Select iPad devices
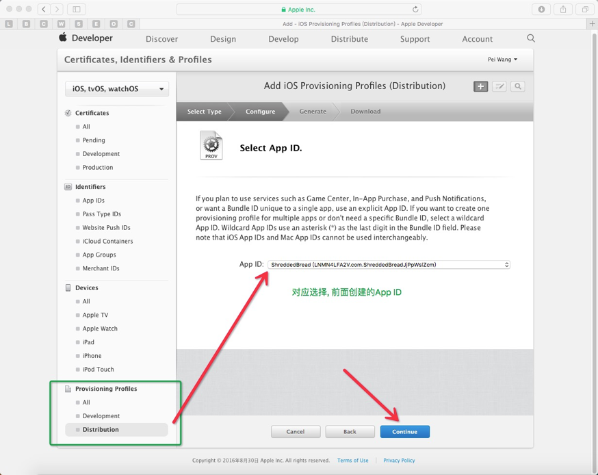Viewport: 598px width, 475px height. pyautogui.click(x=88, y=342)
